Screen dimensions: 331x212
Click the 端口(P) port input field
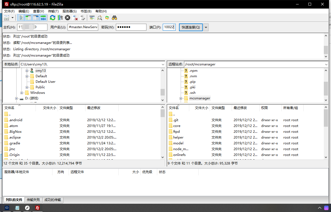point(169,27)
